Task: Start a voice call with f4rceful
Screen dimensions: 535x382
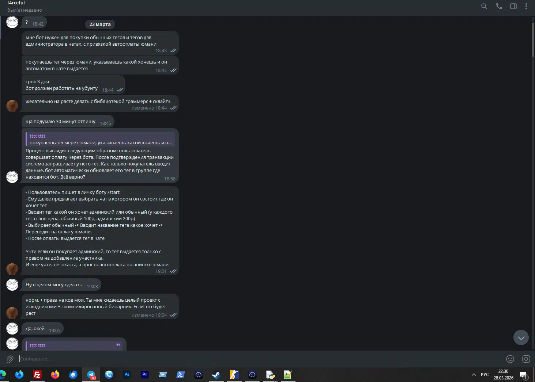Action: [499, 6]
